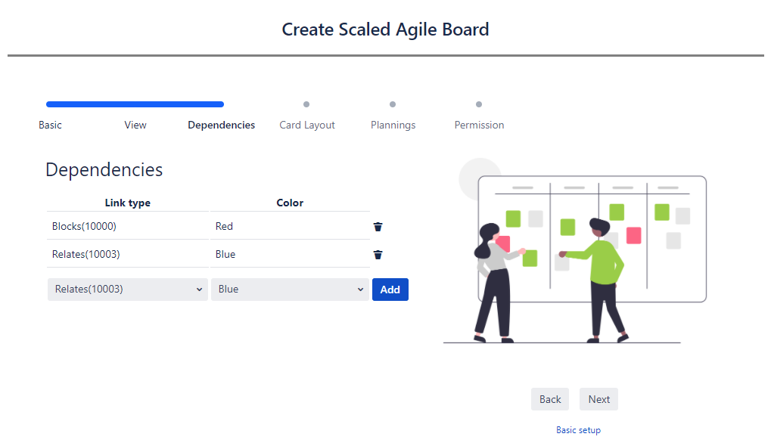Go to the Permission step

click(479, 125)
